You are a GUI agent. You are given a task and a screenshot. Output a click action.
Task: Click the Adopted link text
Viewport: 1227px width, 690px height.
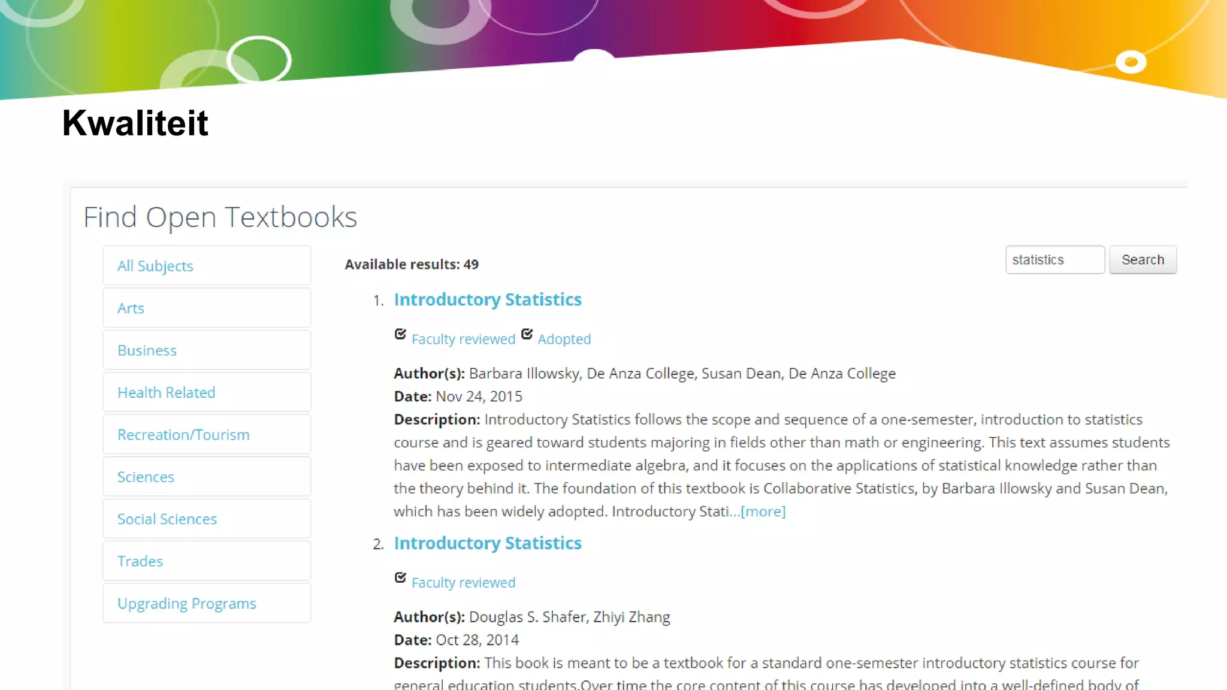click(x=564, y=339)
